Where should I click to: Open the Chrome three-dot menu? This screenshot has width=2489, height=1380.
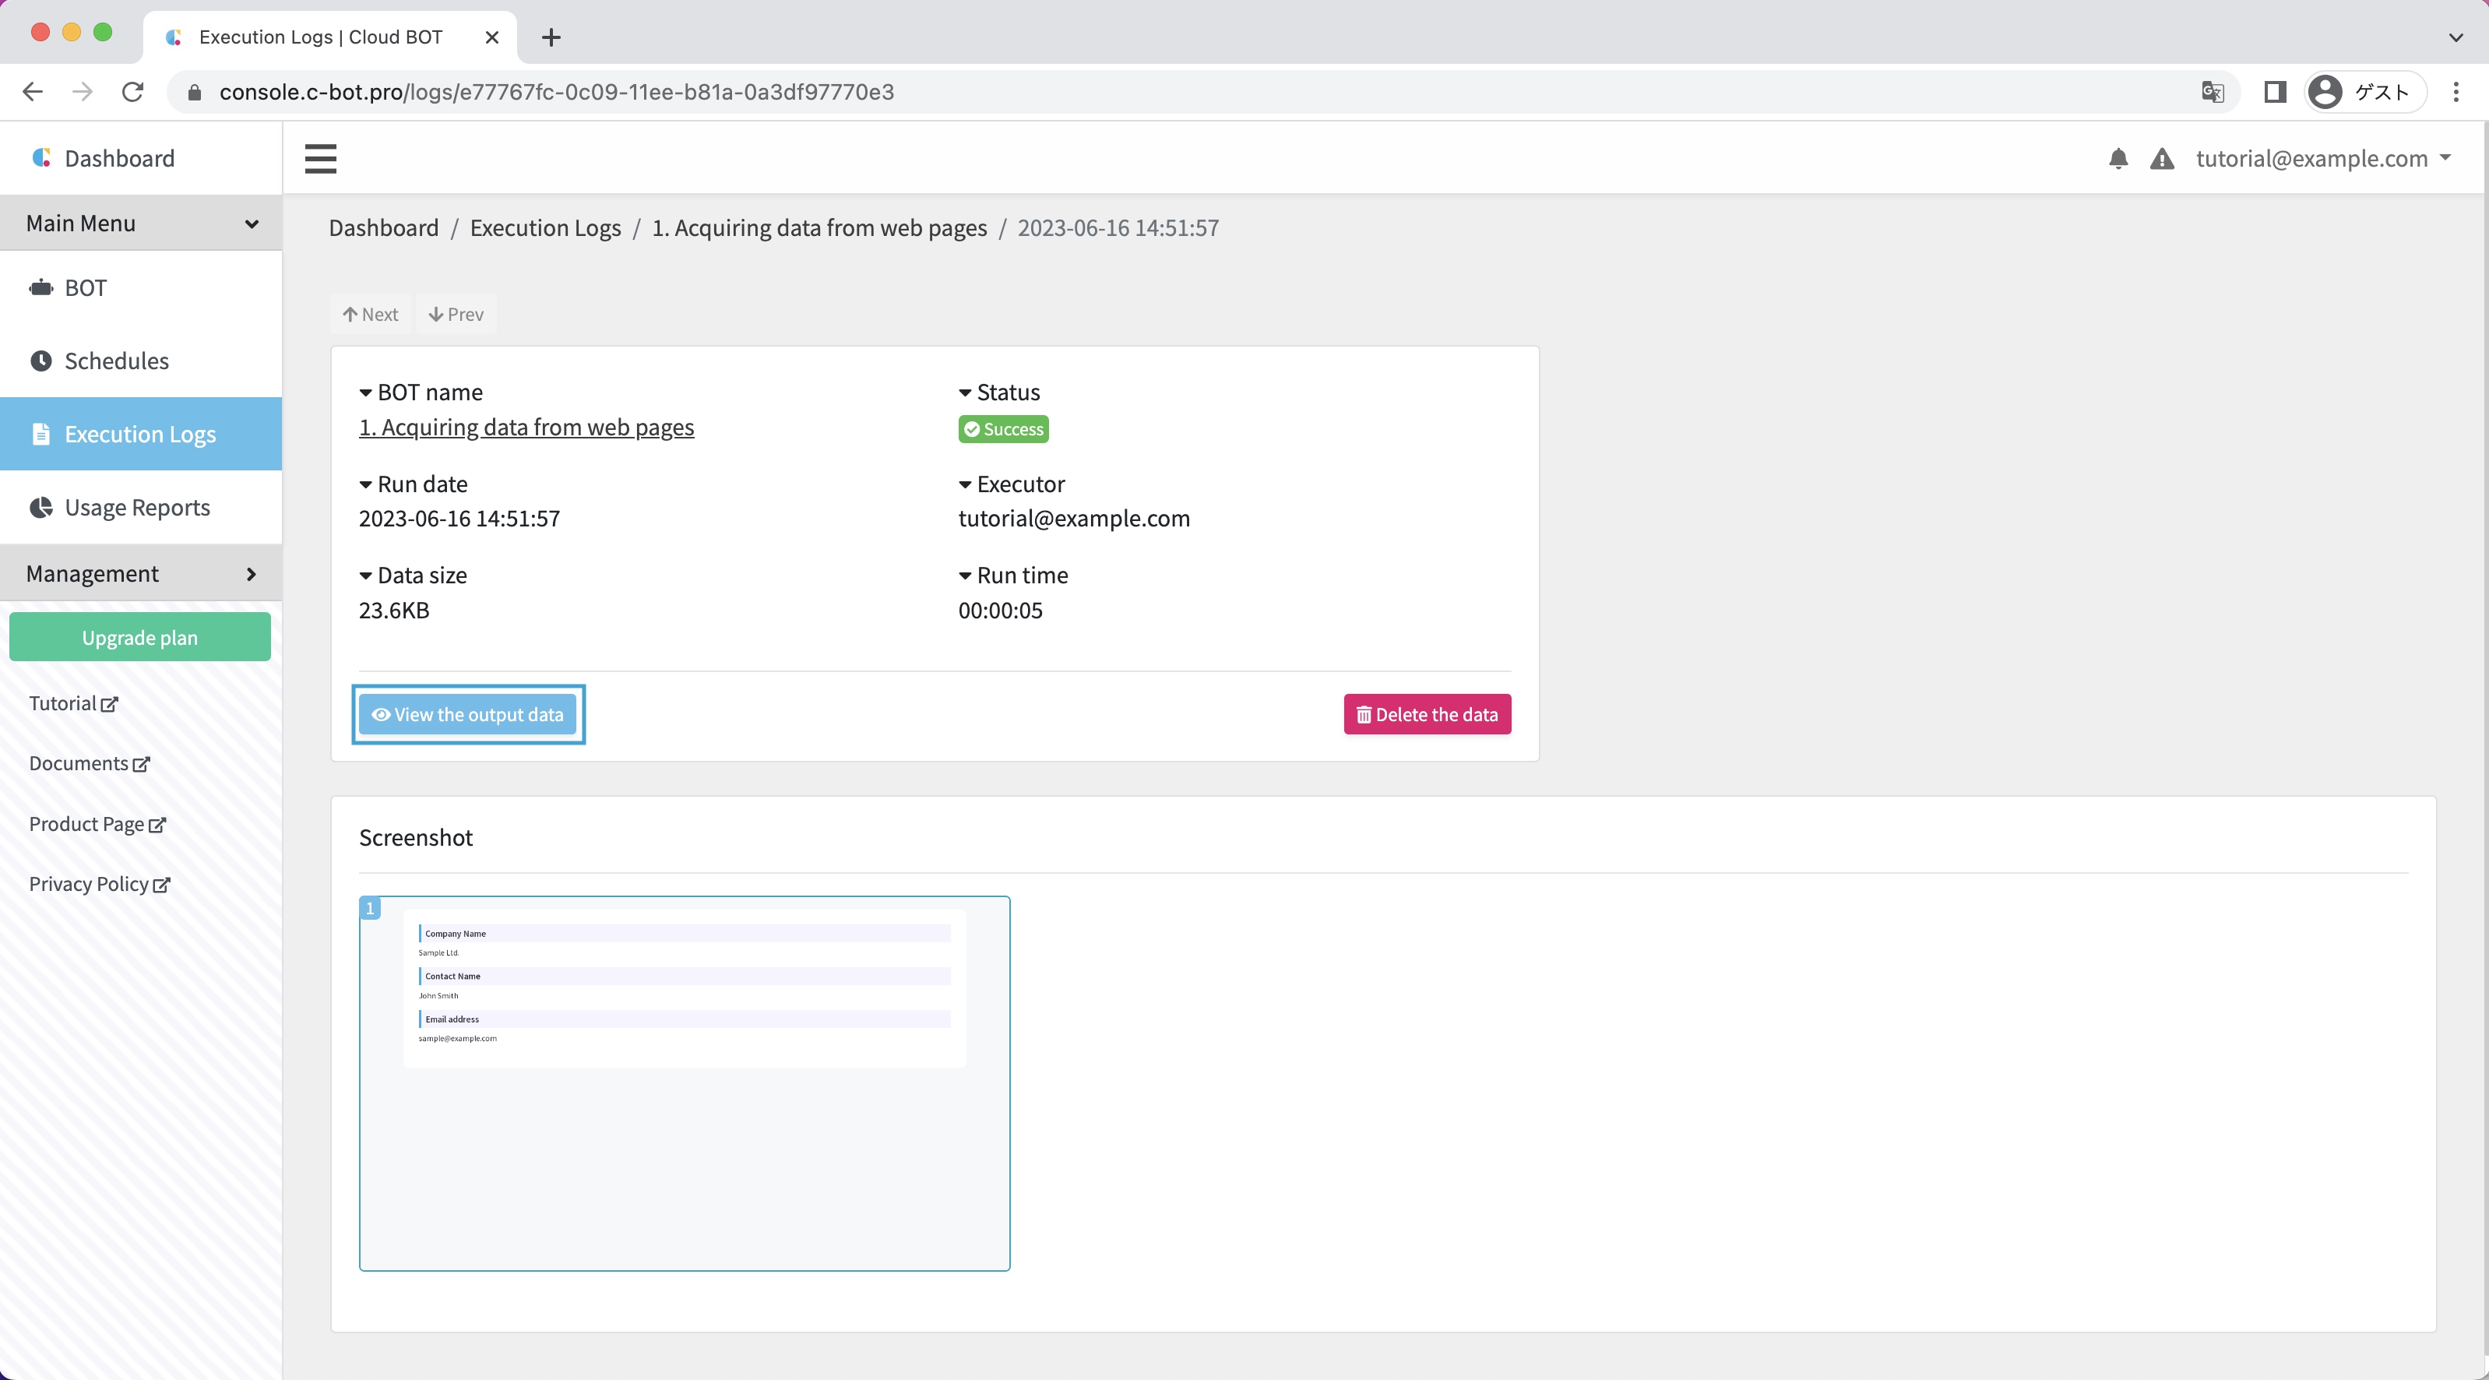2456,92
